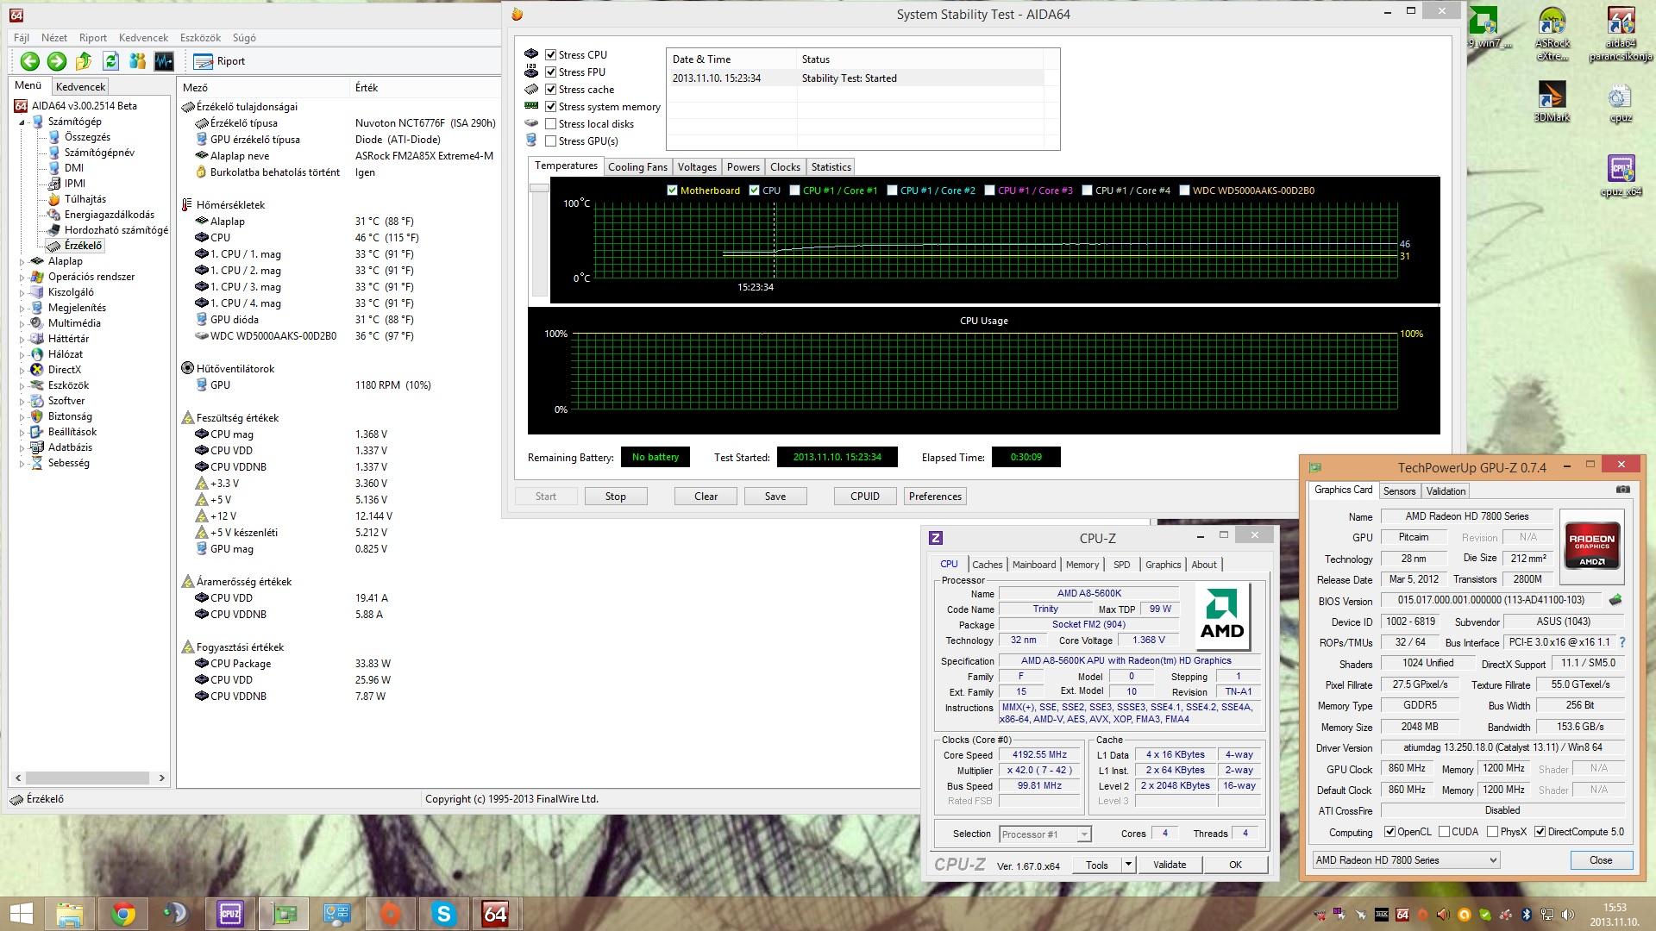Open the Tools dropdown arrow in CPU-Z
This screenshot has height=931, width=1656.
[1127, 865]
